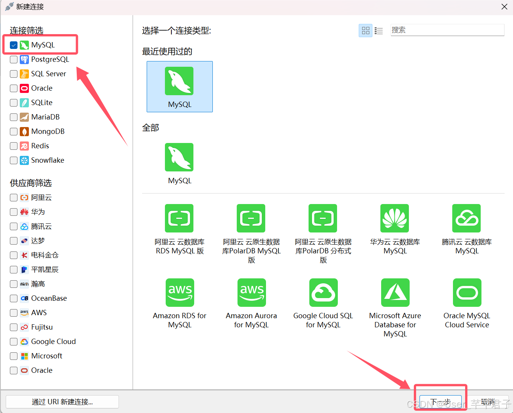Check the 电科金仓 vendor checkbox
The height and width of the screenshot is (413, 513).
14,255
